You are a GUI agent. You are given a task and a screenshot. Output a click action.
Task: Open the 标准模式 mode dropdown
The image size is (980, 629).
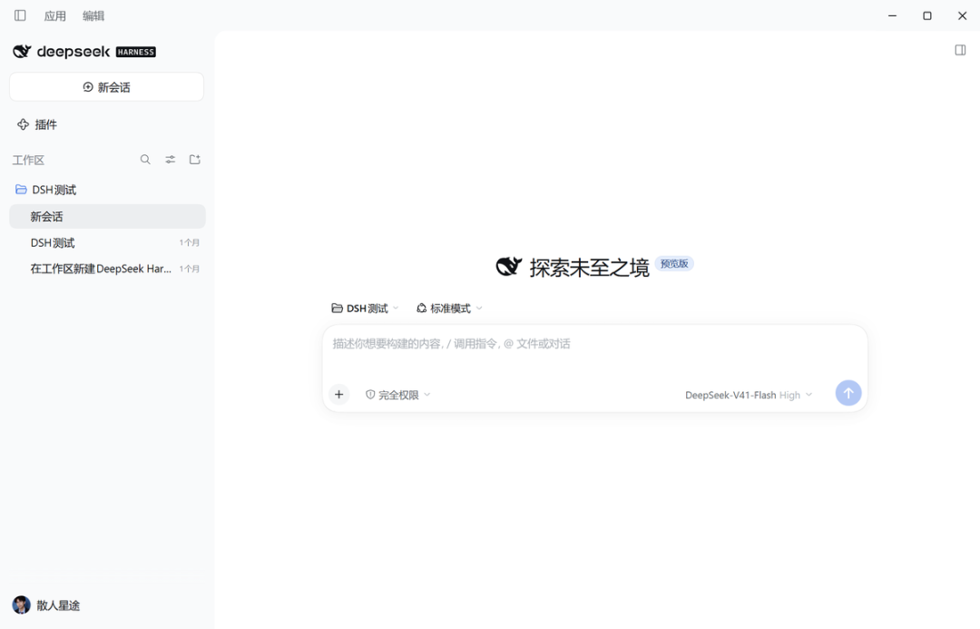click(x=449, y=309)
